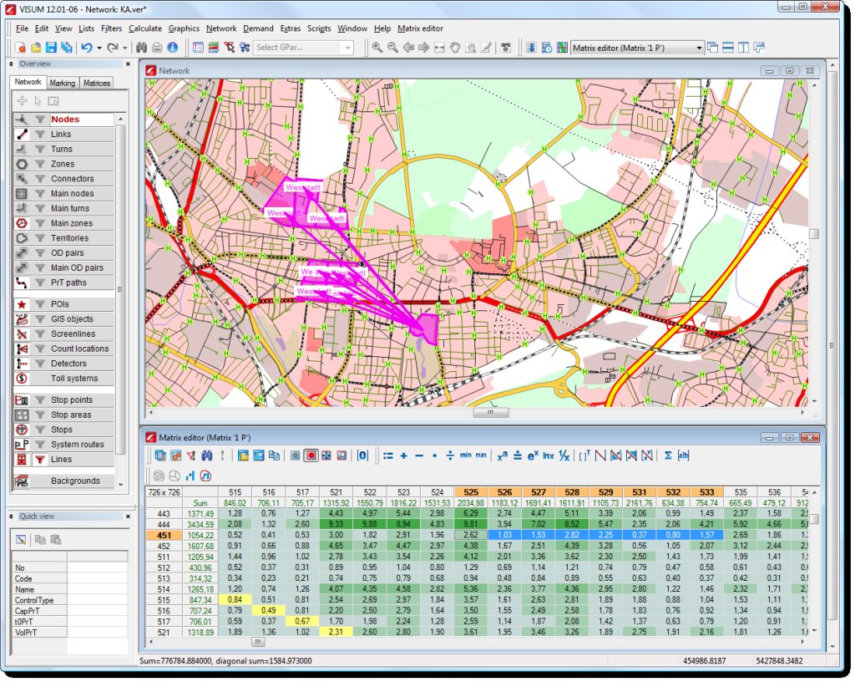This screenshot has height=682, width=855.
Task: Open the Matrix editor window selector dropdown
Action: tap(699, 48)
